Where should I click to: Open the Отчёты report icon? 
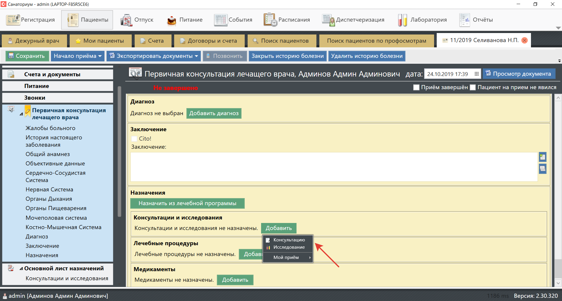pyautogui.click(x=464, y=20)
